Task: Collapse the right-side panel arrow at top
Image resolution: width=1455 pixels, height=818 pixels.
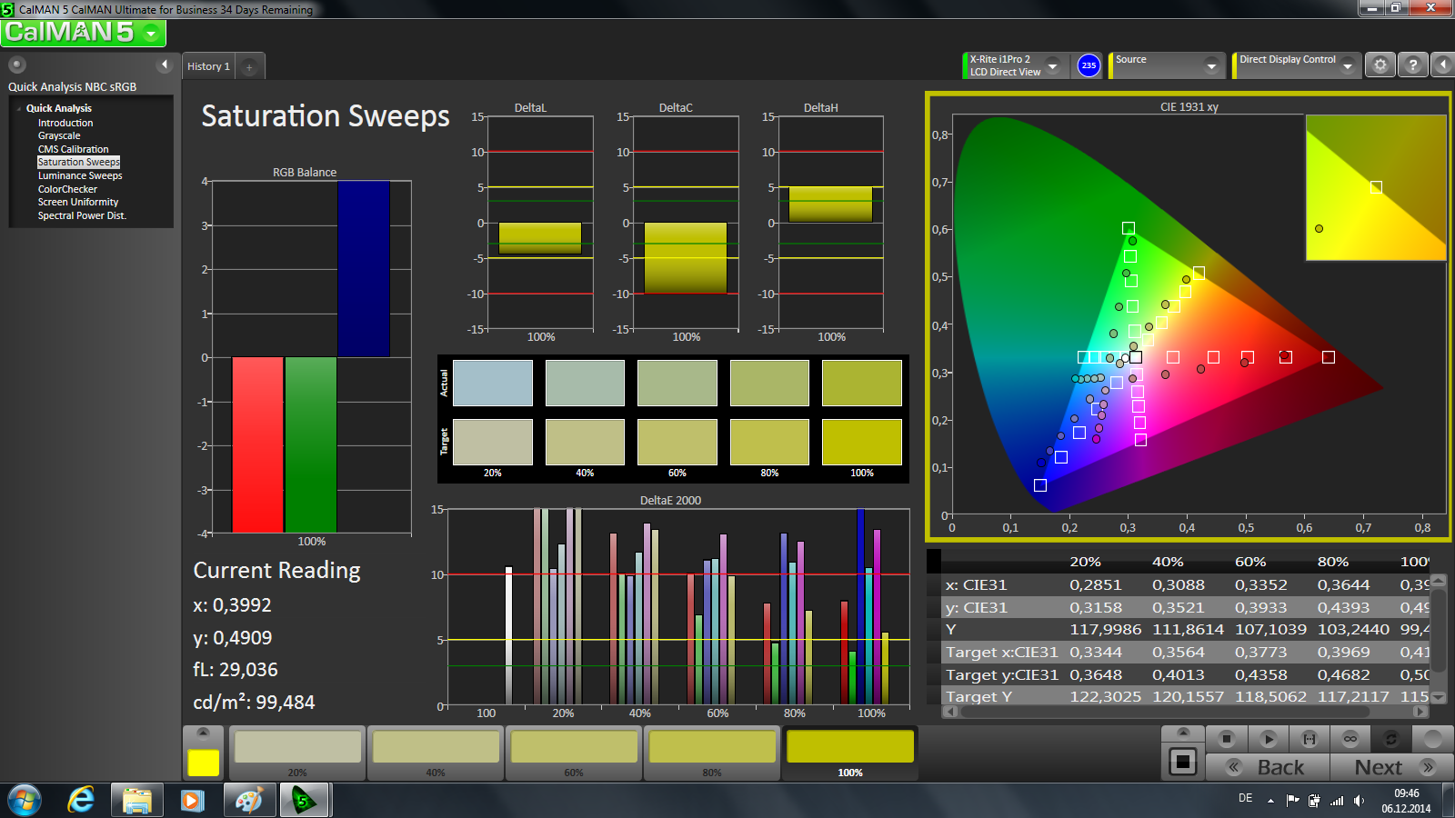Action: click(x=1443, y=65)
